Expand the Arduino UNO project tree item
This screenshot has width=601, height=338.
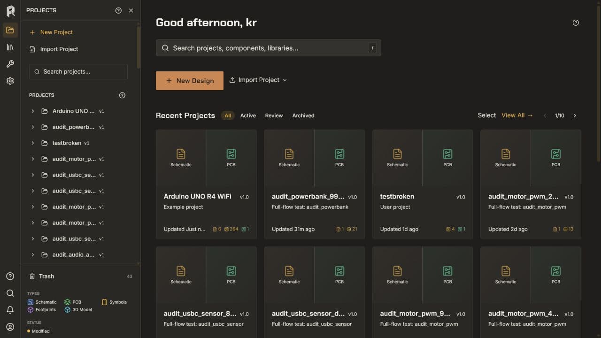(32, 111)
